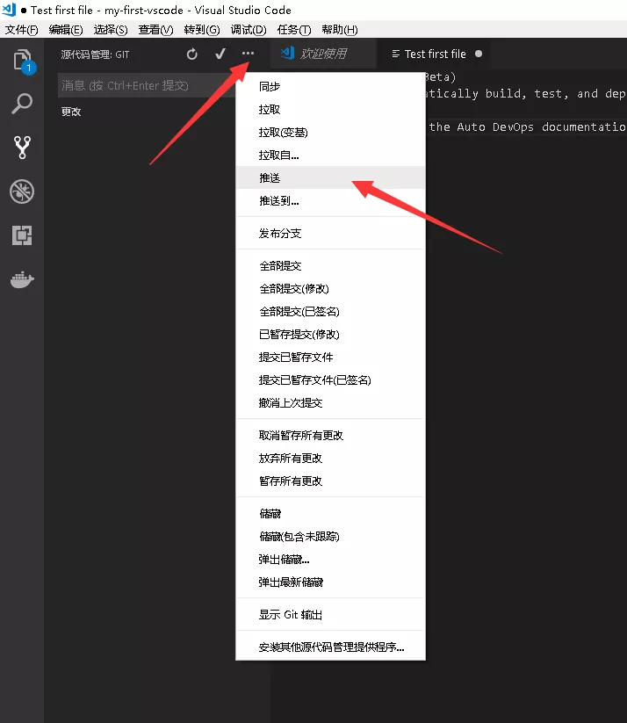
Task: Select 储藏 from the menu
Action: point(330,514)
